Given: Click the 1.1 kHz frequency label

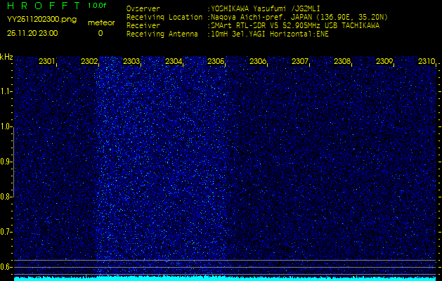Looking at the screenshot, I should (x=6, y=91).
